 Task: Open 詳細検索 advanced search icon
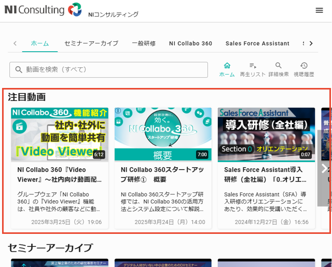(x=279, y=66)
